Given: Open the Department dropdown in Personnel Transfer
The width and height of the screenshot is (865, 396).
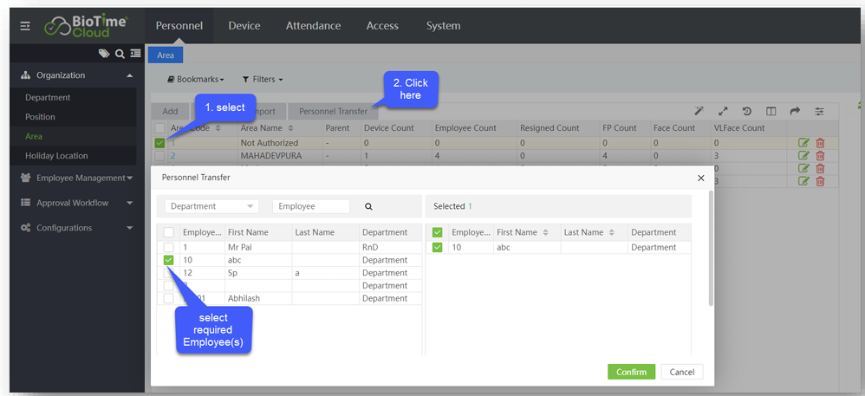Looking at the screenshot, I should [x=211, y=206].
